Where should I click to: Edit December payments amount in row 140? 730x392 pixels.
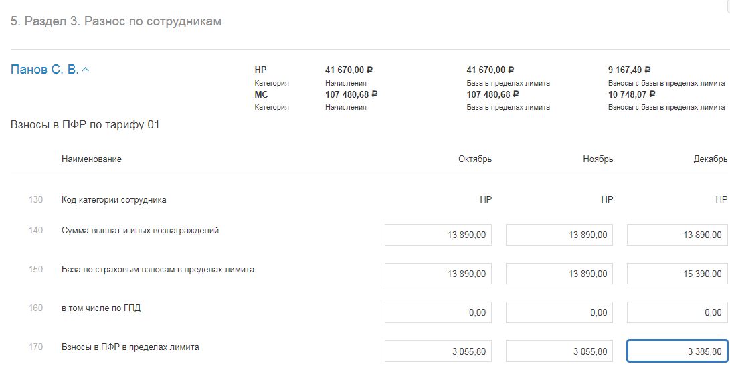pos(676,235)
